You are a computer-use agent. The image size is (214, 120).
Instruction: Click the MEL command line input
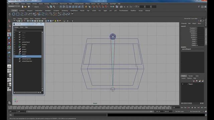[x=60, y=115]
